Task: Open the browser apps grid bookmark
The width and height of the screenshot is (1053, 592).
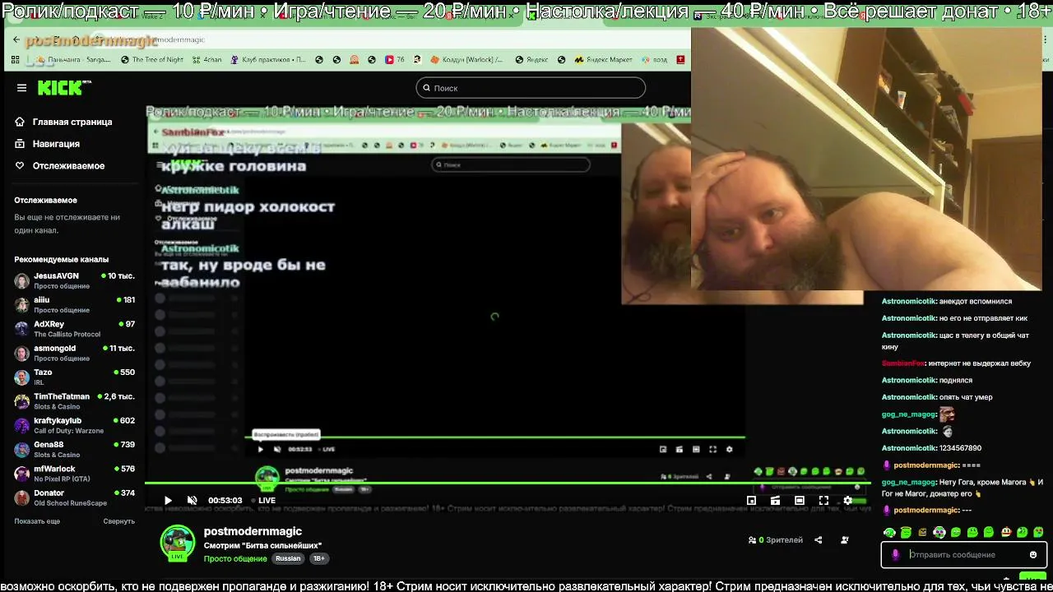Action: pos(16,60)
